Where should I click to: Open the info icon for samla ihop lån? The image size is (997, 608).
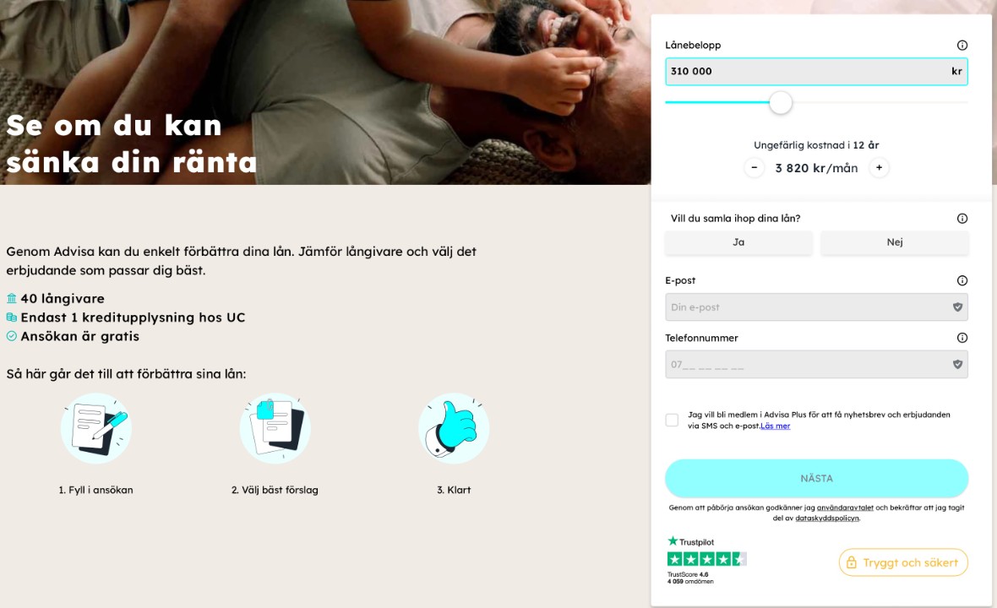[962, 219]
